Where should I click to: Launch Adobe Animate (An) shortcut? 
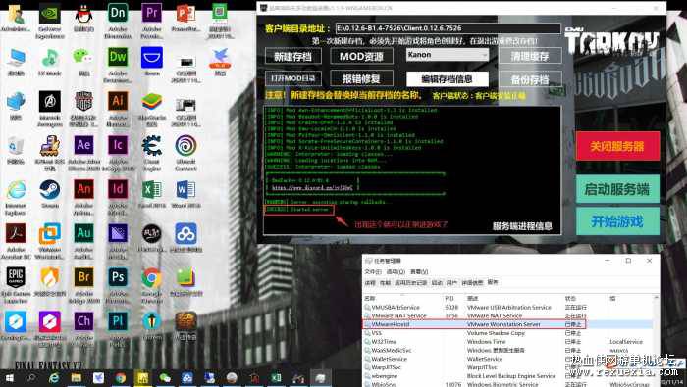coord(83,196)
